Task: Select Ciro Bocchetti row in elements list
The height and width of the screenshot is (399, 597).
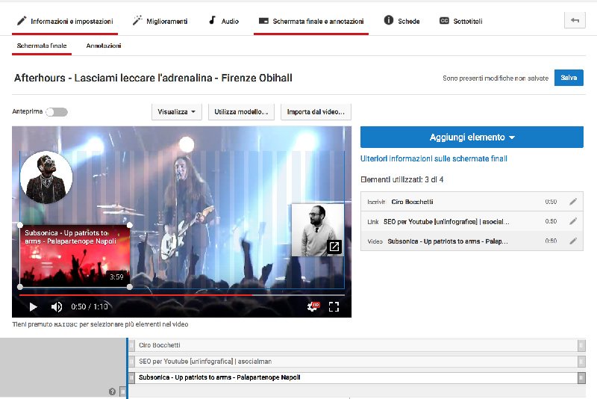Action: 472,202
